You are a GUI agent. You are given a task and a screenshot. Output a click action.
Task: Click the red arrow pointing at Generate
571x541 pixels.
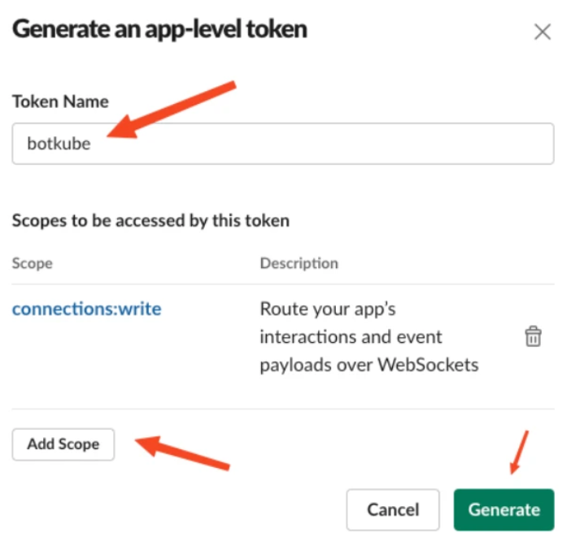[519, 452]
